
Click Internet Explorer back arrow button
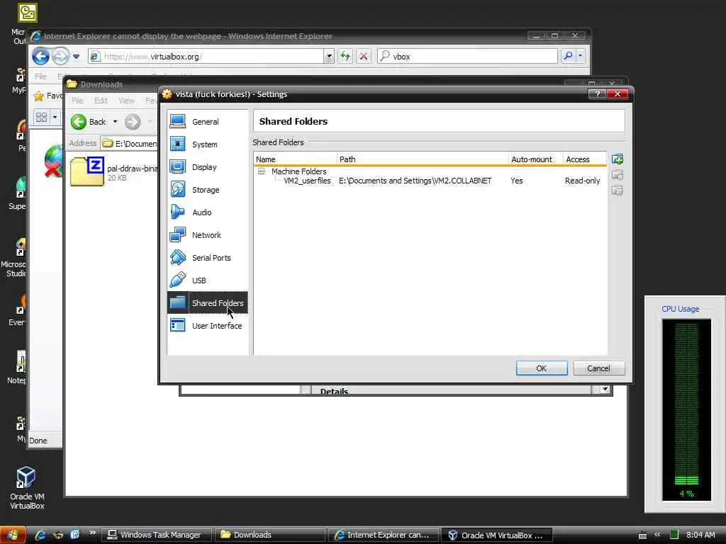[40, 57]
